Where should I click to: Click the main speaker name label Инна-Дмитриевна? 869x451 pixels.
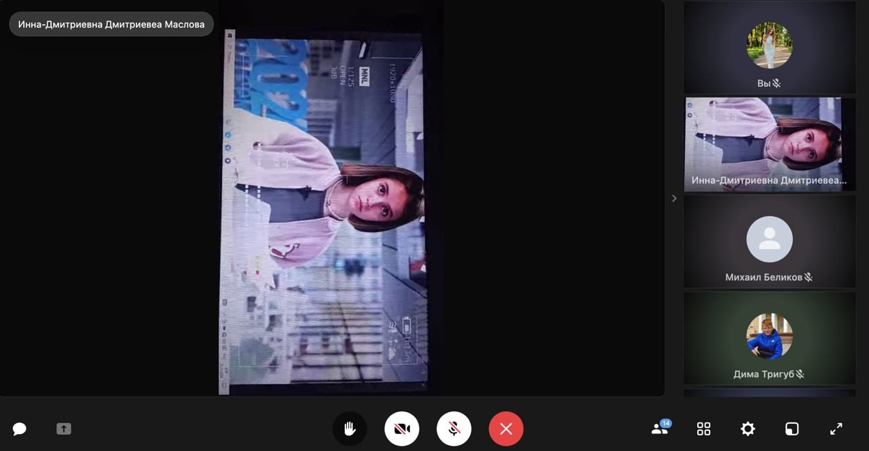pyautogui.click(x=111, y=24)
